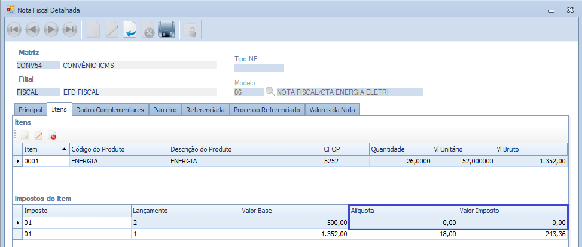Click NOTA FISCAL/CTA ENERGIA ELETRI field
582x247 pixels.
point(350,92)
